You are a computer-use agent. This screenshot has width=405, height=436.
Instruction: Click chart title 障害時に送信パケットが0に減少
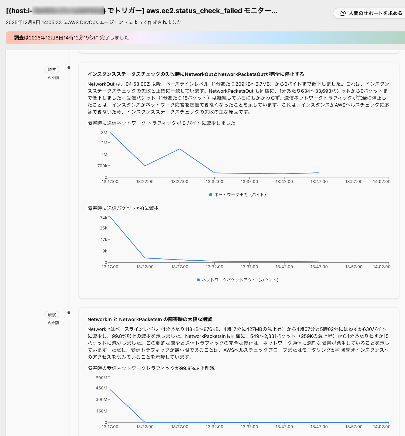[x=123, y=208]
